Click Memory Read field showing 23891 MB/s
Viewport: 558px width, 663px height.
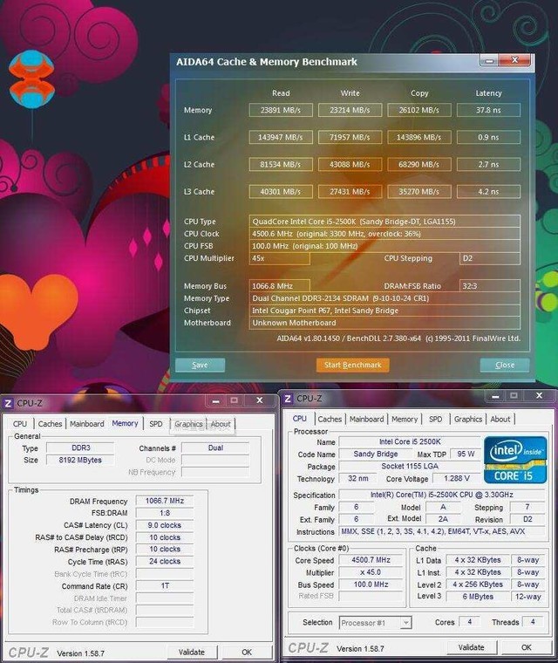click(x=281, y=110)
